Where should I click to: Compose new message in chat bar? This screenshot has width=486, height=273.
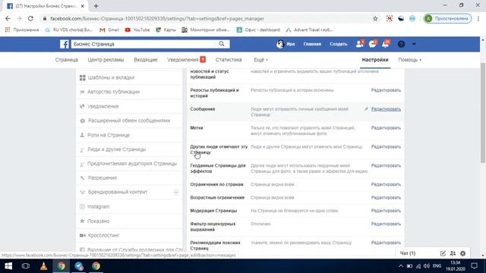tap(443, 253)
